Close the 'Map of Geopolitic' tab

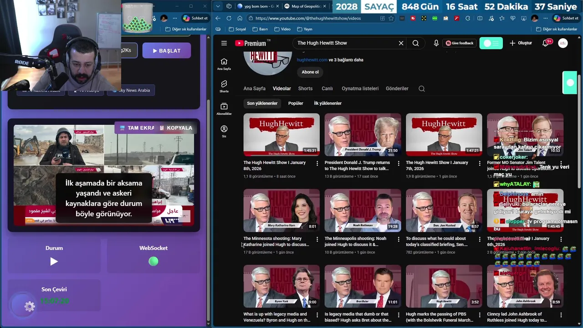[324, 6]
